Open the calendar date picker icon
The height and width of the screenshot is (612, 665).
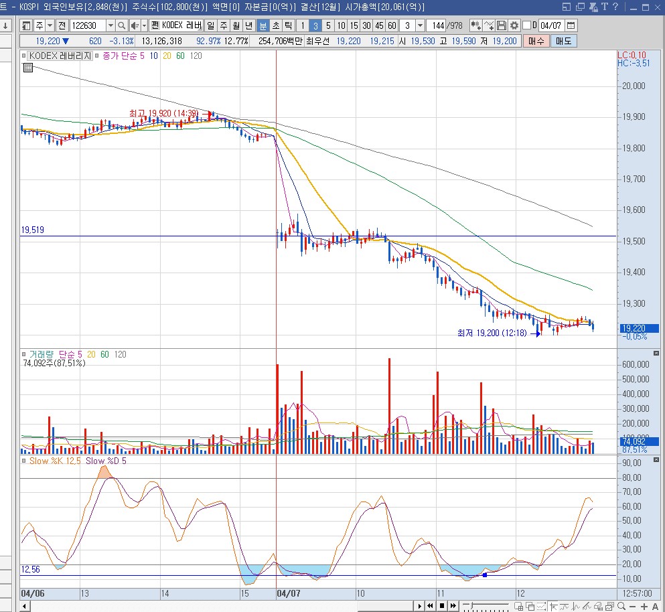click(x=571, y=25)
